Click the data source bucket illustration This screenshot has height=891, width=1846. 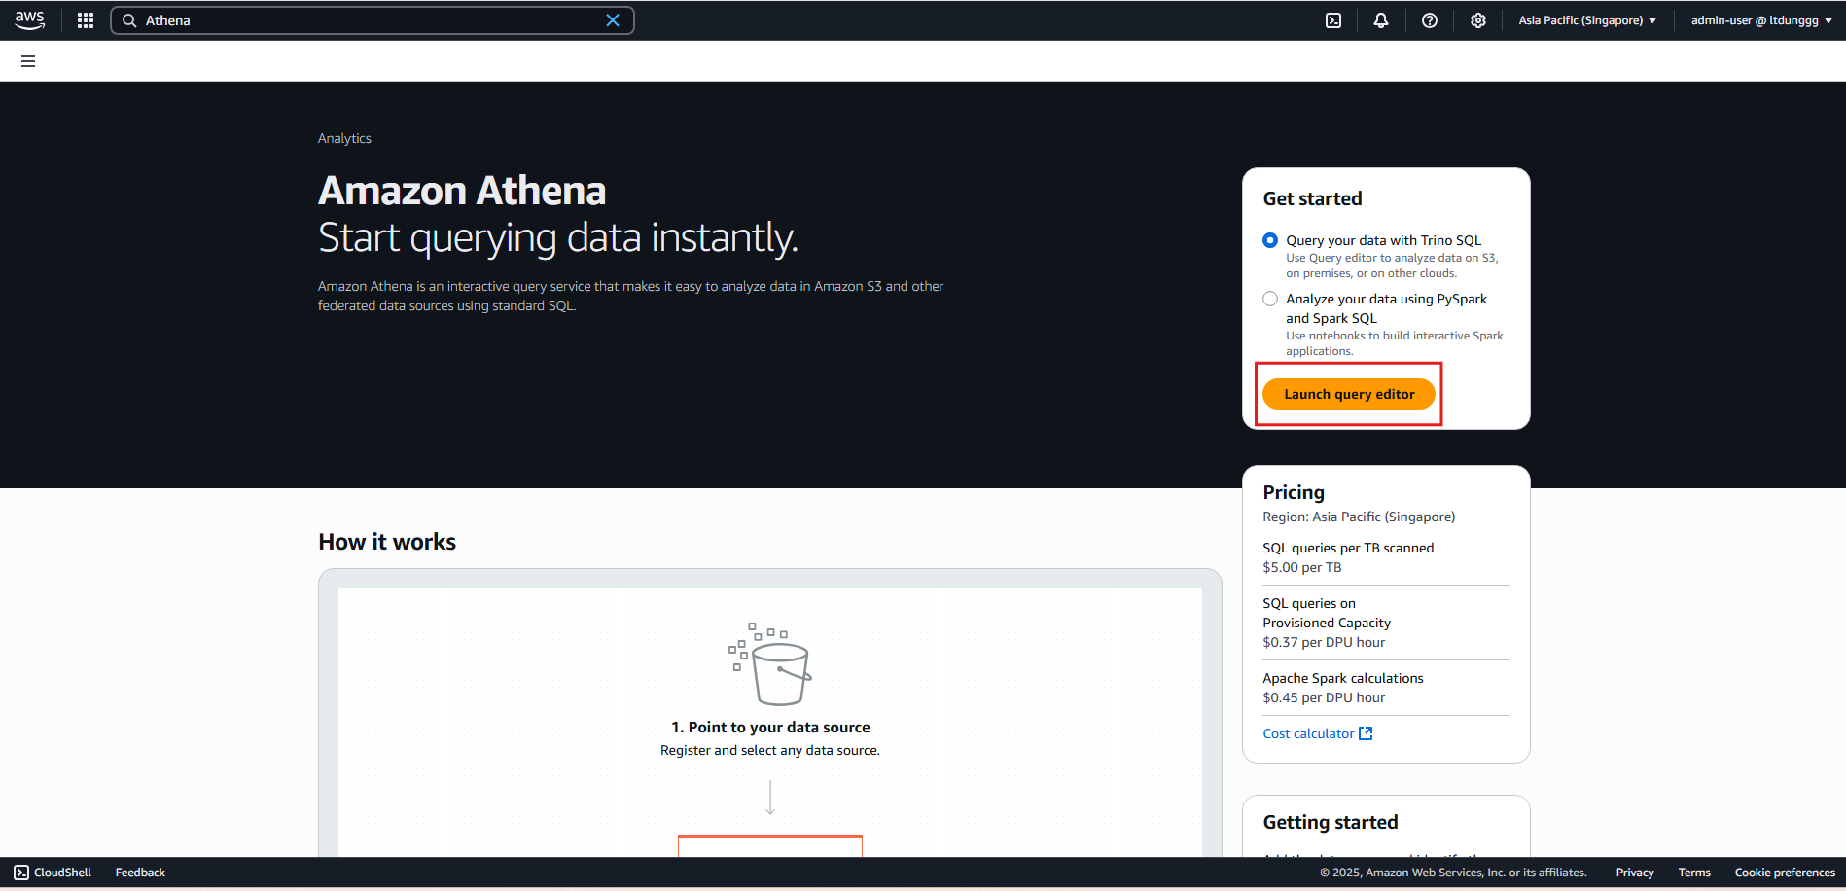770,663
